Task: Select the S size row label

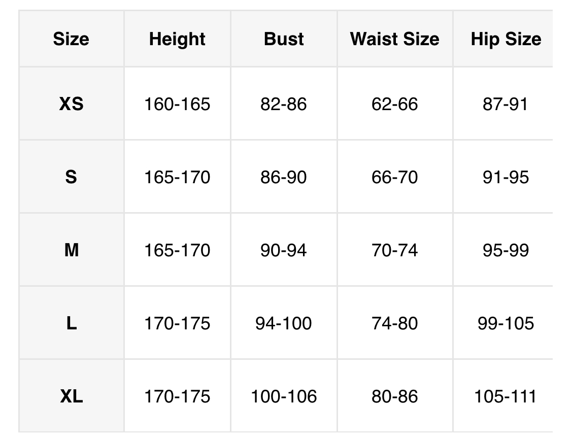Action: point(71,177)
